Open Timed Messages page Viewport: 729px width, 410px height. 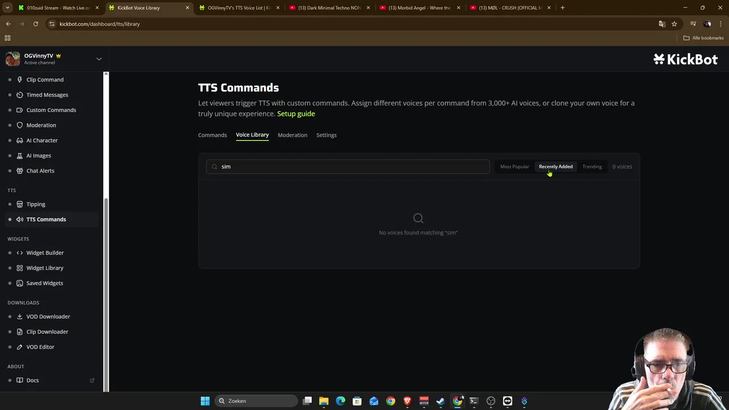pos(47,95)
